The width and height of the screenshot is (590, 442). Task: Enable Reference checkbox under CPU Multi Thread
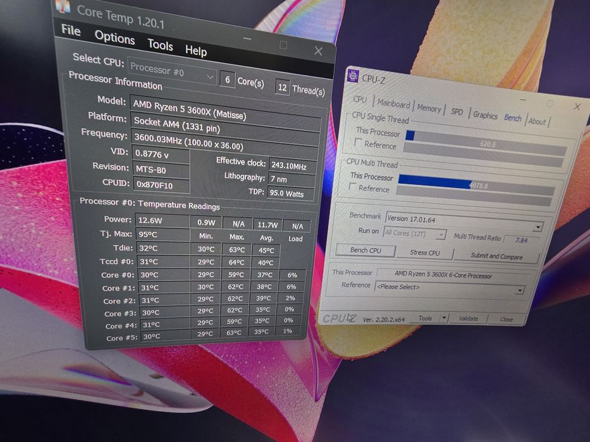pos(353,186)
